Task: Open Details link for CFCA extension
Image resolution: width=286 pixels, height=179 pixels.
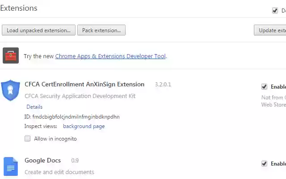Action: [x=34, y=107]
